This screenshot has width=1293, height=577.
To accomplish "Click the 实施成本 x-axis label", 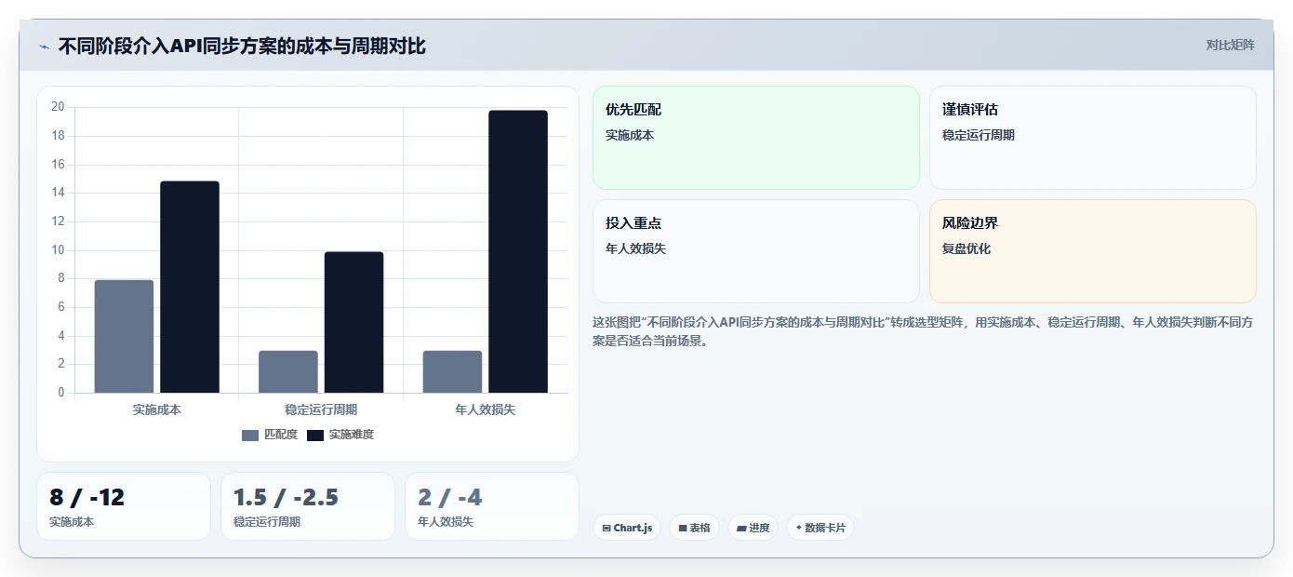I will pyautogui.click(x=157, y=409).
